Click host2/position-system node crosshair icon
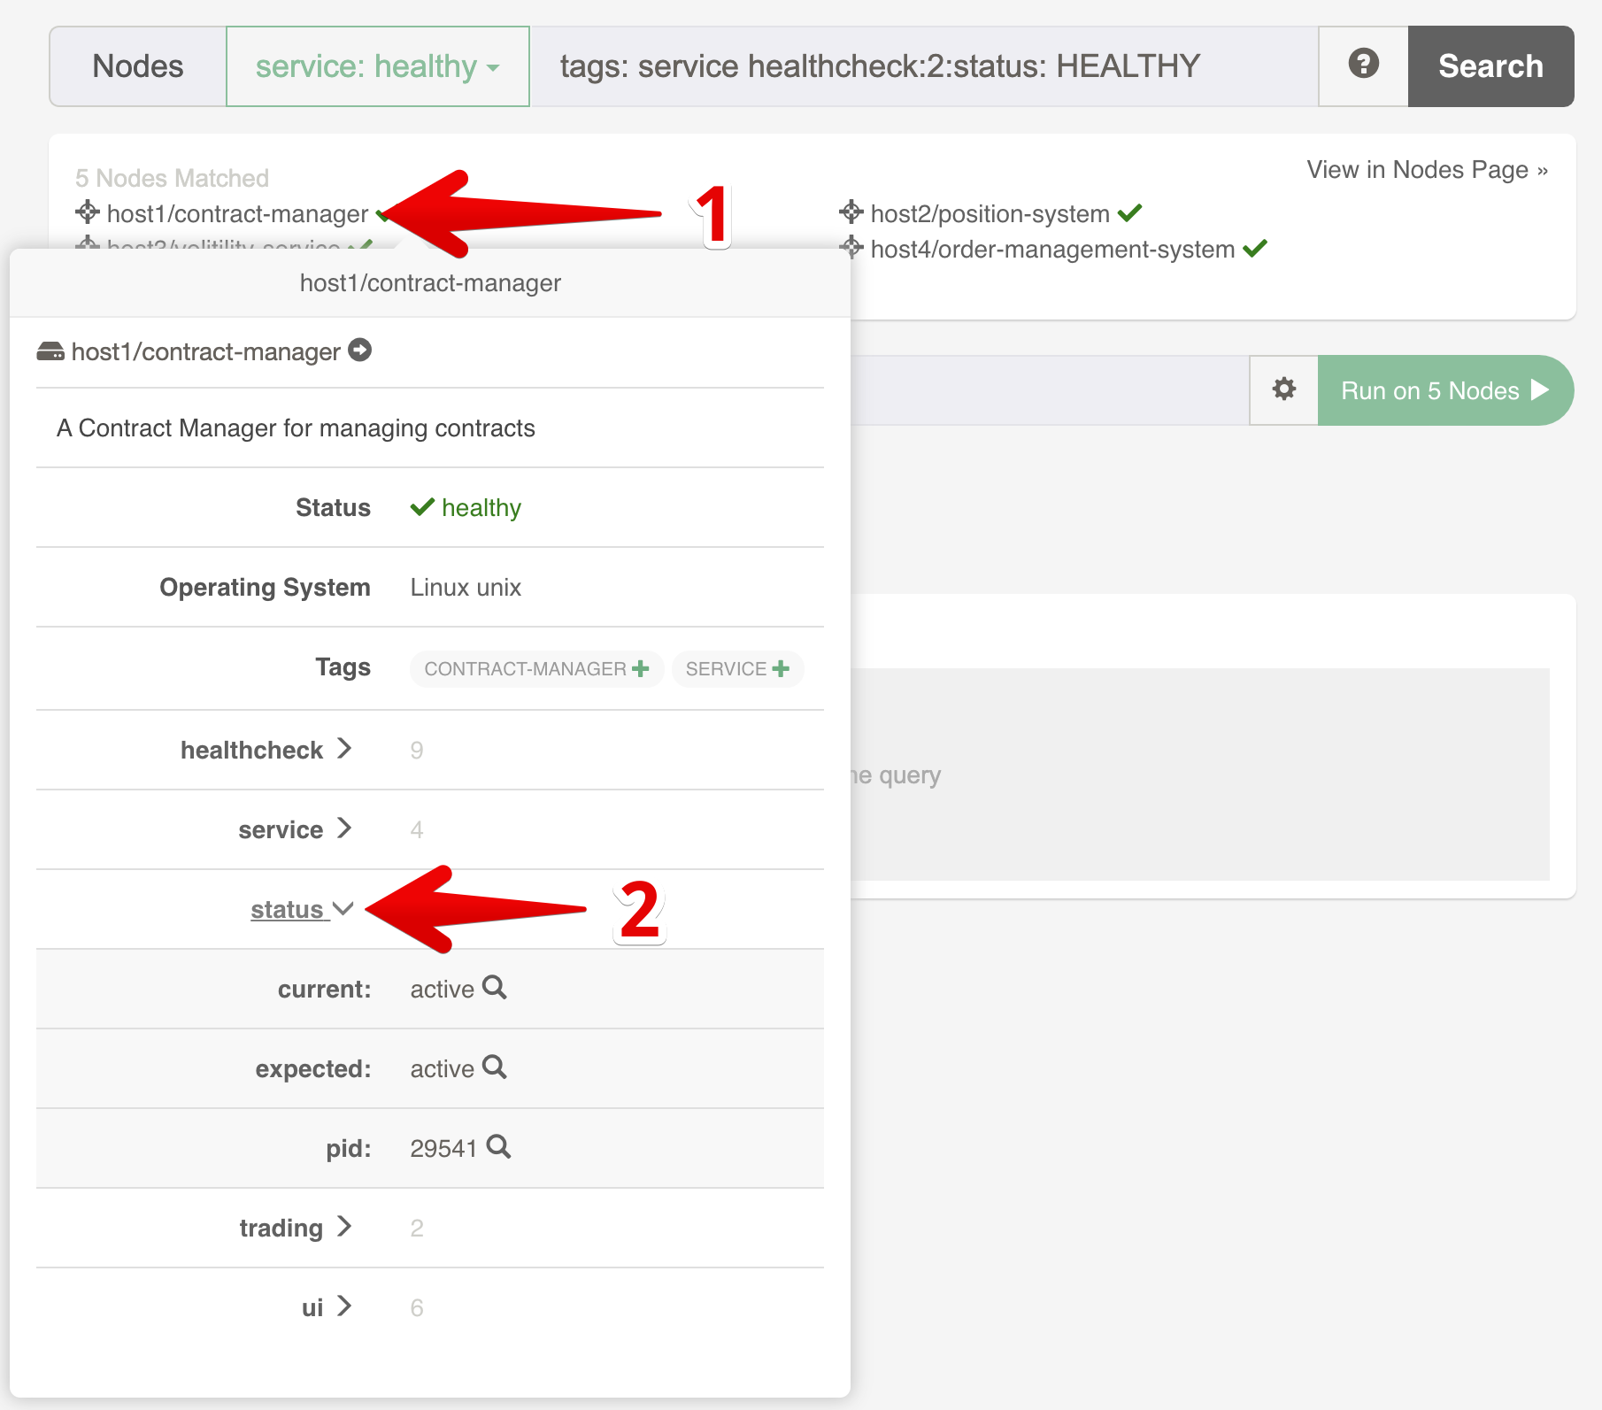1602x1410 pixels. tap(851, 212)
